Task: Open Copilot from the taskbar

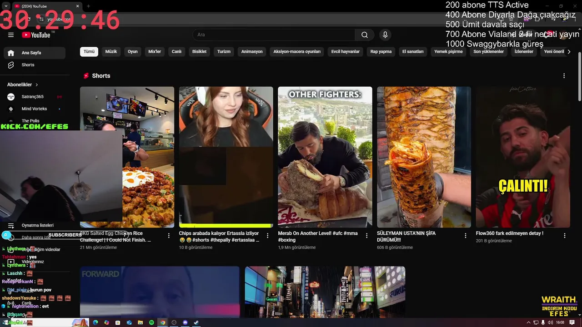Action: pyautogui.click(x=106, y=322)
